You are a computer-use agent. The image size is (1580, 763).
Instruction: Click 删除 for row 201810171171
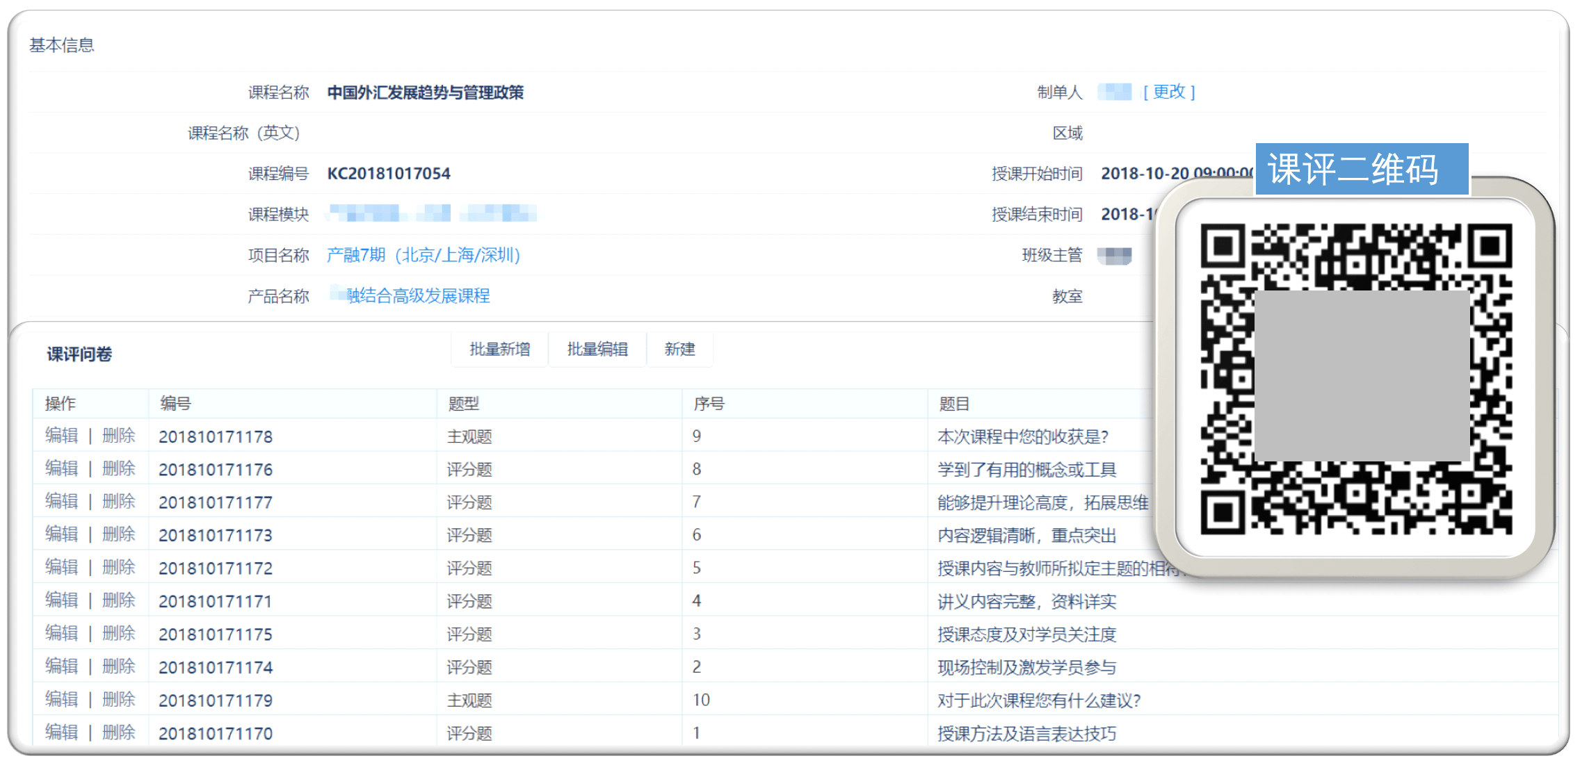click(x=119, y=600)
